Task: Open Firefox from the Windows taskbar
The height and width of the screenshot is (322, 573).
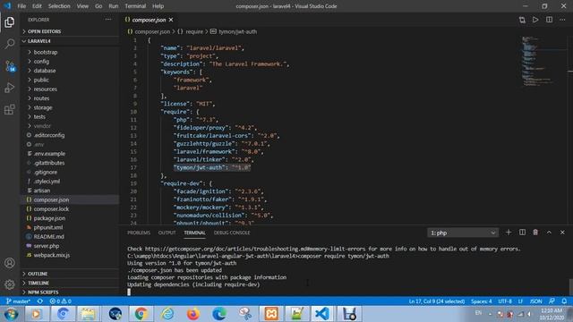Action: [x=193, y=314]
